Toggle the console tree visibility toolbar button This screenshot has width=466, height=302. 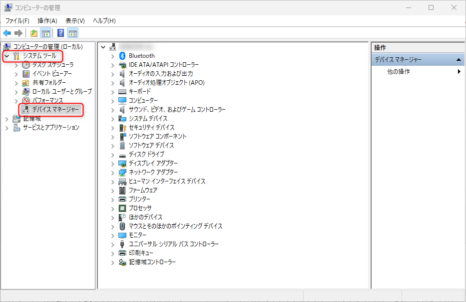click(45, 33)
